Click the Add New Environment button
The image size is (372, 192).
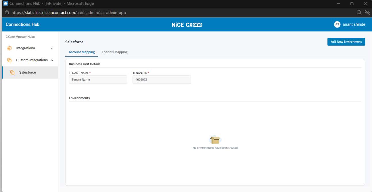[x=346, y=42]
